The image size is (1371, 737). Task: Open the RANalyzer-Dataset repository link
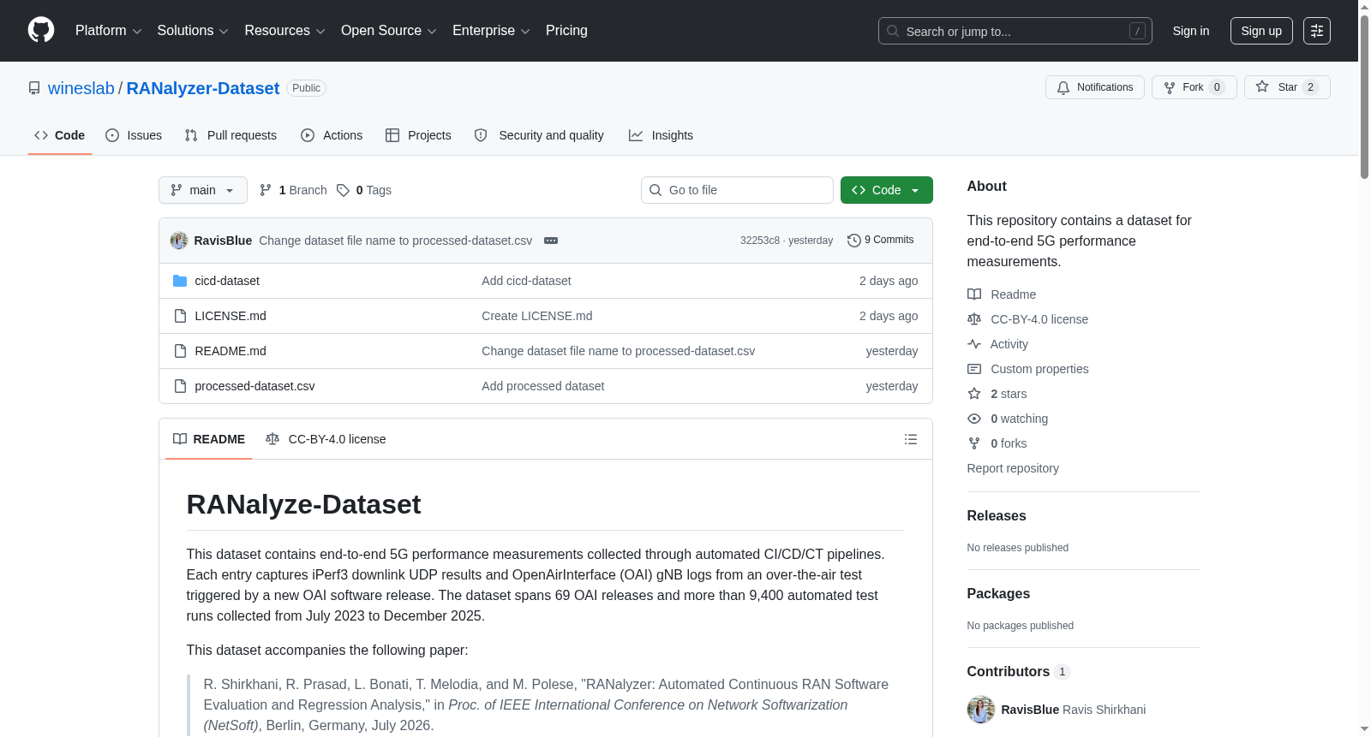coord(203,88)
